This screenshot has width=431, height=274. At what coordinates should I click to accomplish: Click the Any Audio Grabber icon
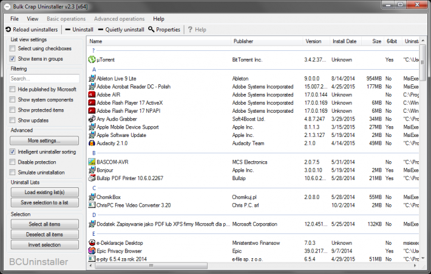tap(92, 119)
